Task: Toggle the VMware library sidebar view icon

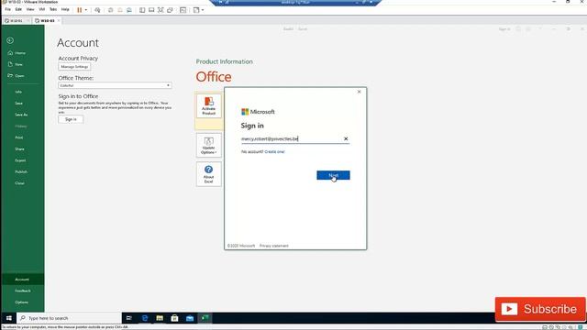Action: click(142, 10)
